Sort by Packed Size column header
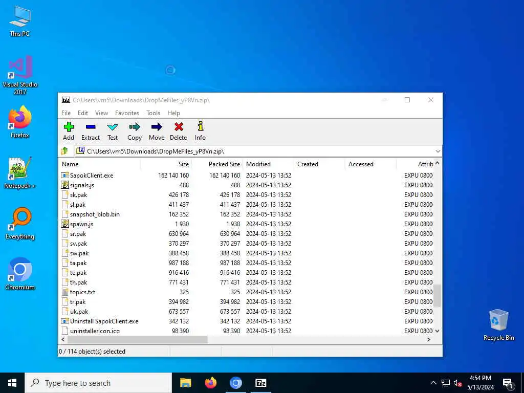524x393 pixels. [x=217, y=164]
